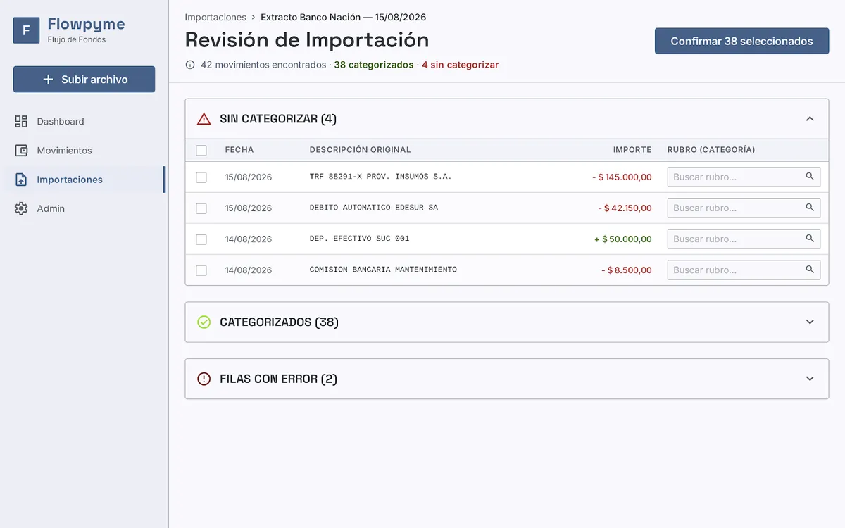Click 4 sin categorizar summary text
Screen dimensions: 845x528
click(461, 65)
